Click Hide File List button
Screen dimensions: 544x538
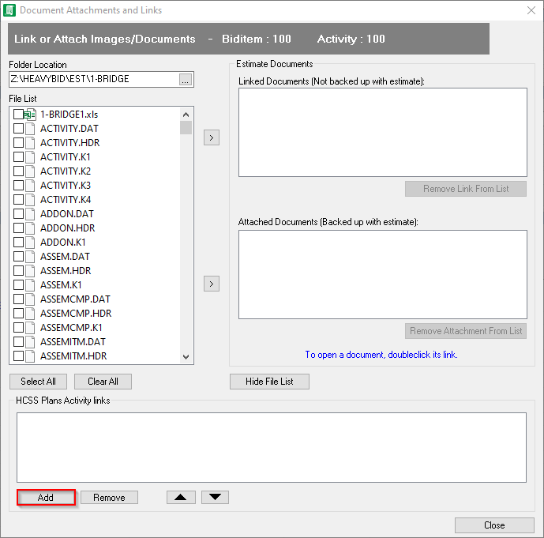pos(269,382)
